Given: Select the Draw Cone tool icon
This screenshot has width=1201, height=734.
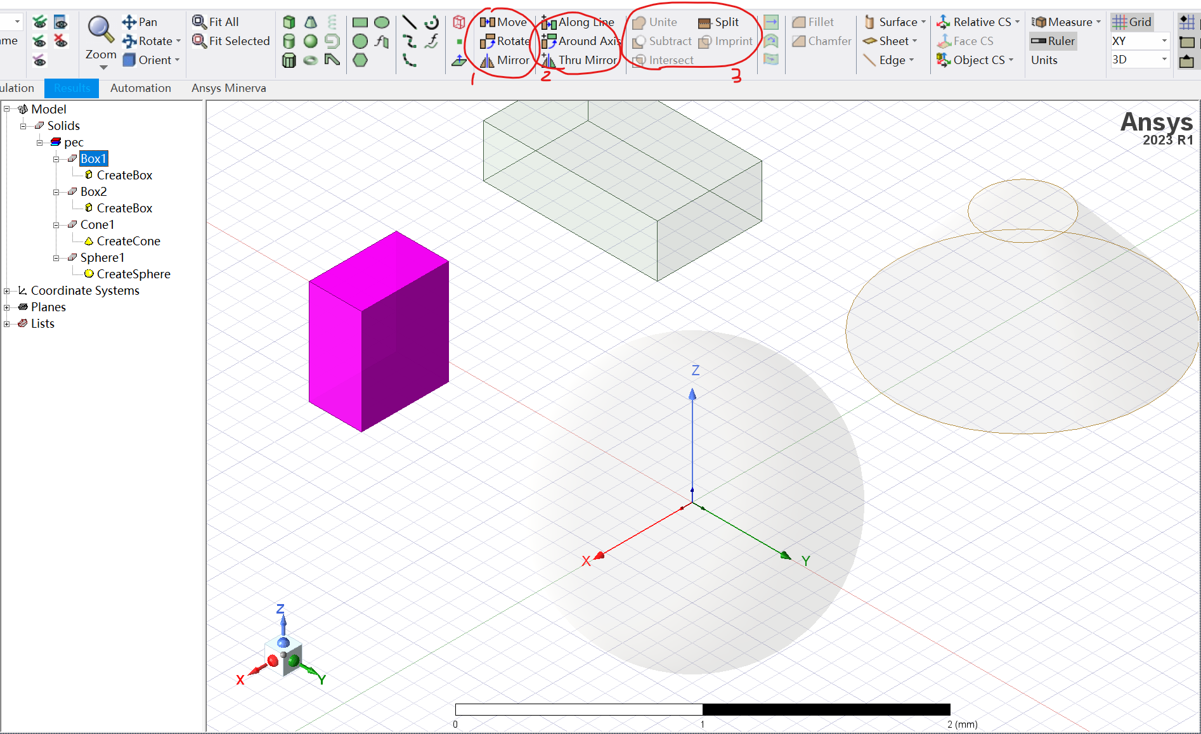Looking at the screenshot, I should tap(311, 22).
